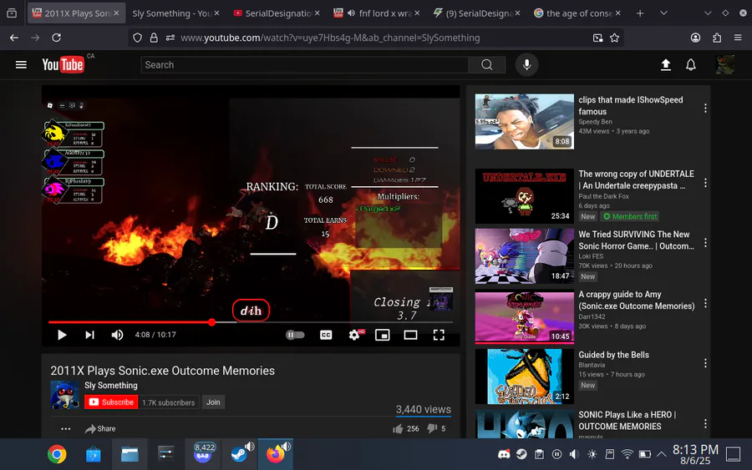Open the Sly Something channel name link

point(111,385)
